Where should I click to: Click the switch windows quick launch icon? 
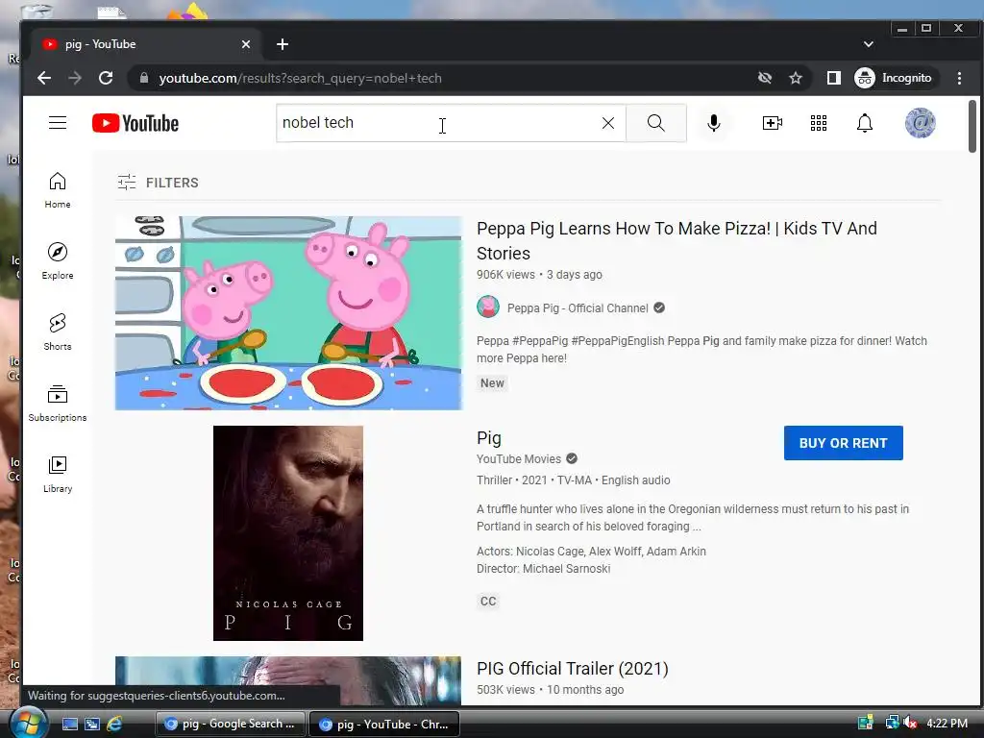(91, 724)
